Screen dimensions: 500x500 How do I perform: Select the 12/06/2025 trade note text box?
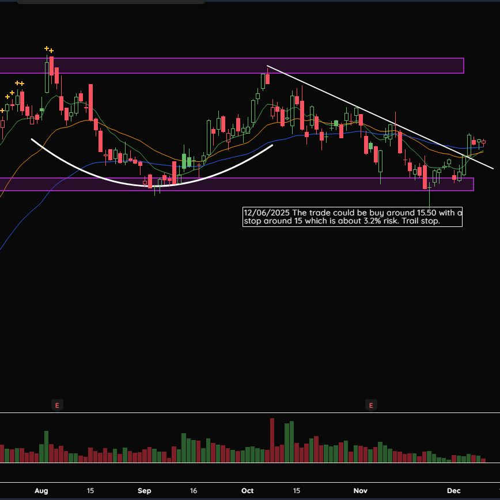[x=353, y=217]
